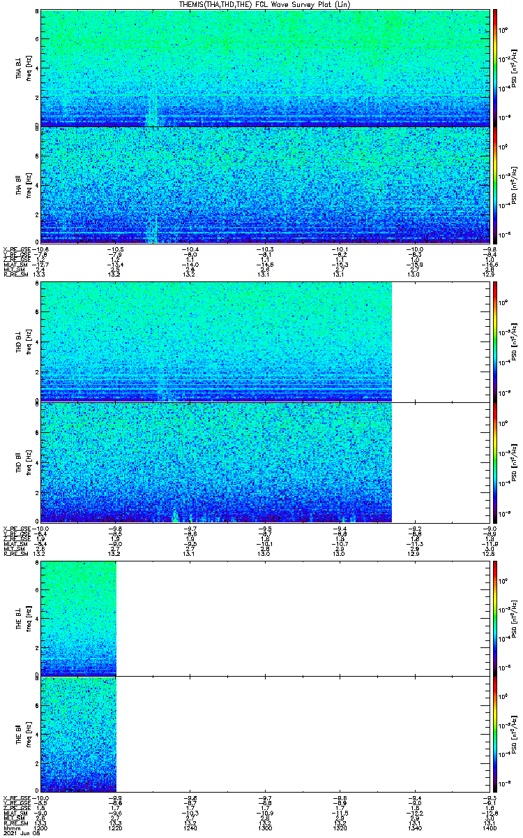The image size is (523, 838).
Task: Click the '1240' time tick label
Action: [190, 828]
